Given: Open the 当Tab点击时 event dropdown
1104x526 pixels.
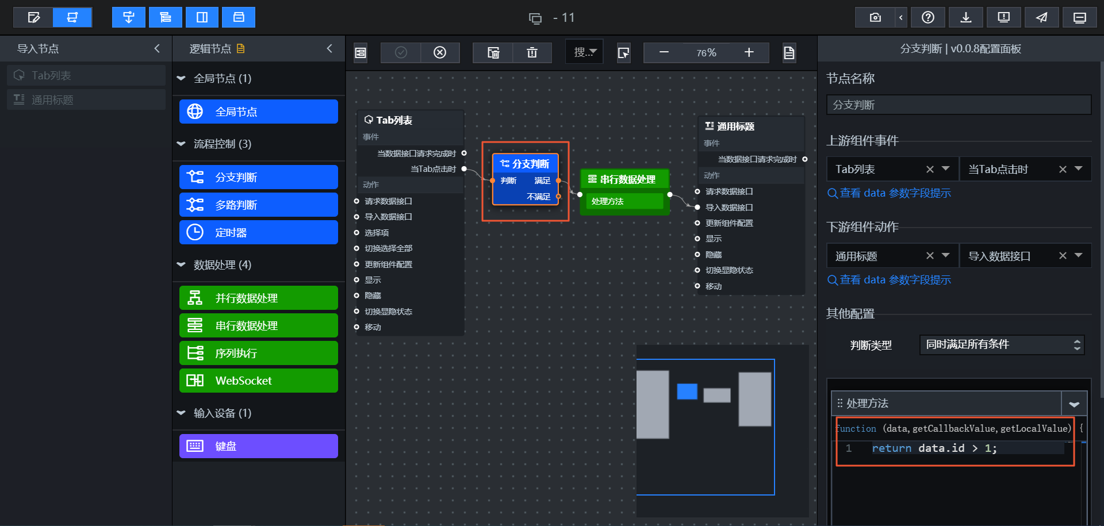Looking at the screenshot, I should [x=1079, y=169].
